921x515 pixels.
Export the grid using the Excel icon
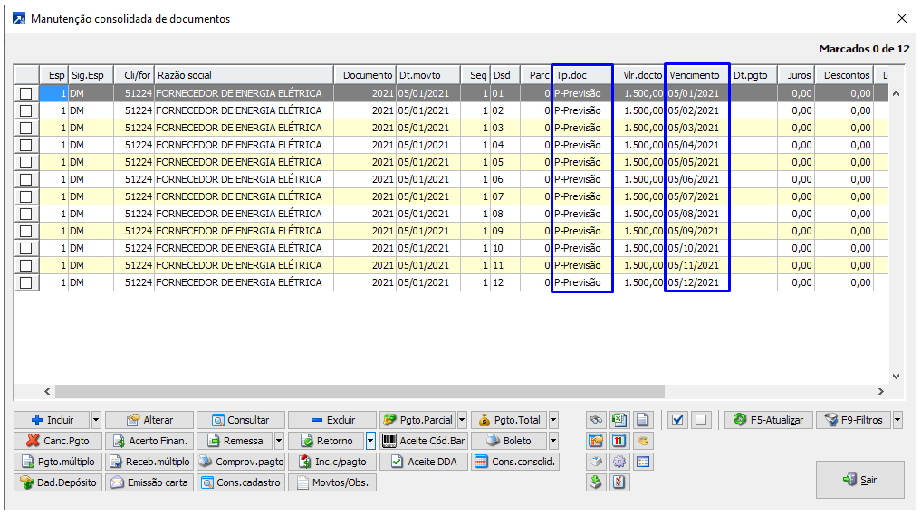pos(619,420)
